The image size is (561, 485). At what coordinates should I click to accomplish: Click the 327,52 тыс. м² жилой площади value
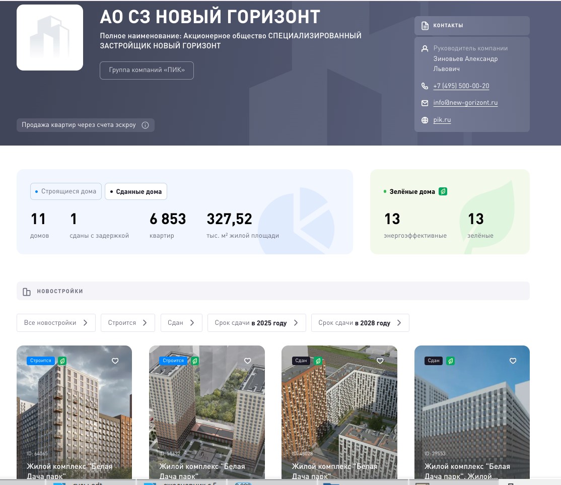pyautogui.click(x=243, y=226)
